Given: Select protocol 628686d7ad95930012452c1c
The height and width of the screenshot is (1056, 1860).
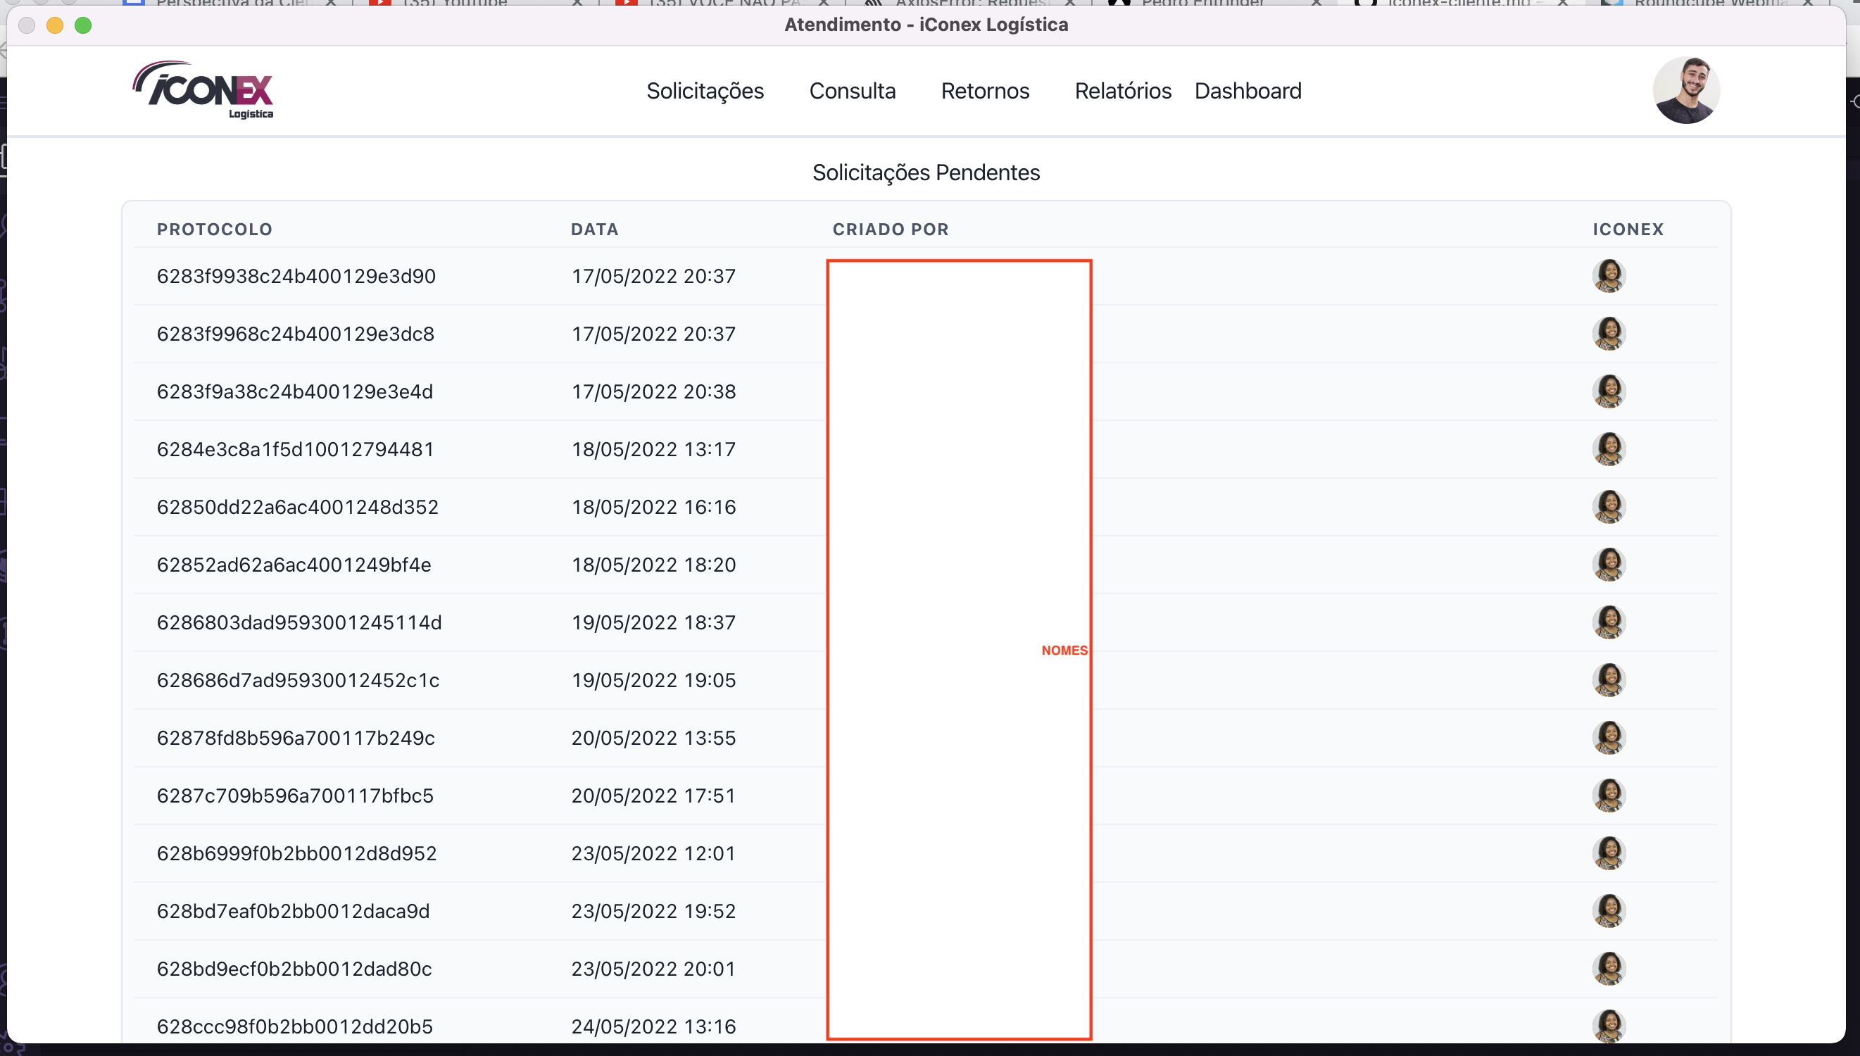Looking at the screenshot, I should click(298, 680).
